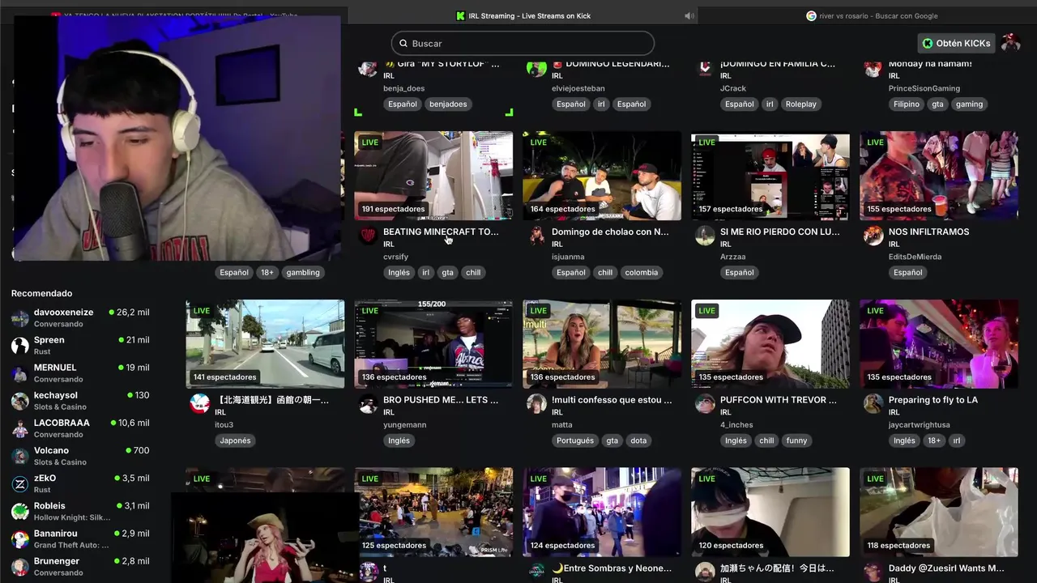The width and height of the screenshot is (1037, 583).
Task: Click the yungemann streamer avatar
Action: tap(368, 403)
